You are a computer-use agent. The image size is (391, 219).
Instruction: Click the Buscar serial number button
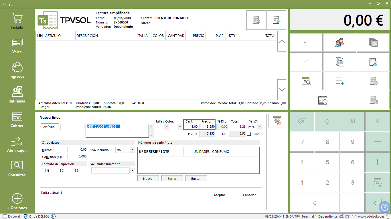pos(196,178)
